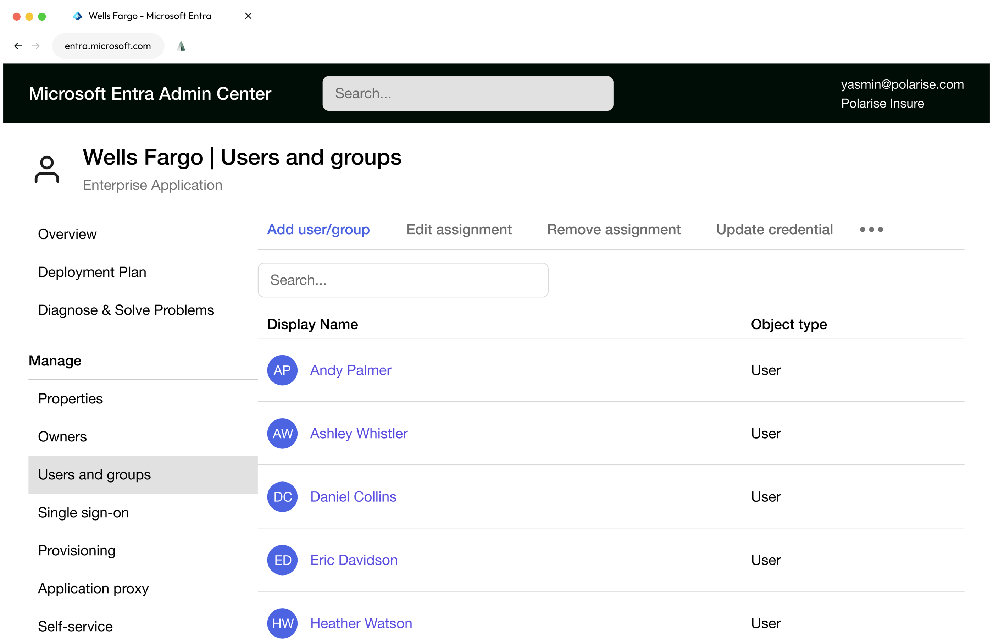The width and height of the screenshot is (993, 644).
Task: Click User type in Daniel Collins row
Action: coord(766,497)
